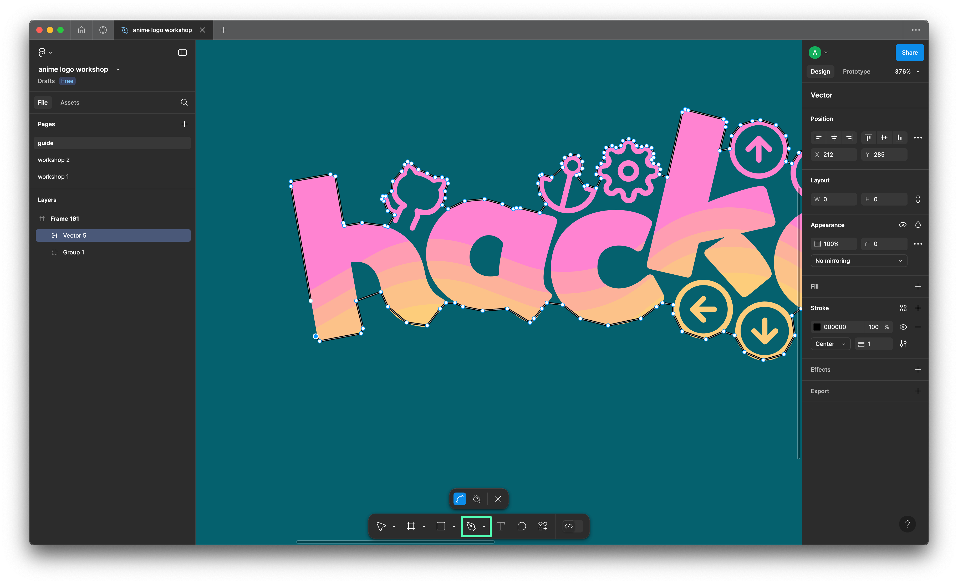
Task: Open the stroke Center alignment dropdown
Action: click(x=830, y=344)
